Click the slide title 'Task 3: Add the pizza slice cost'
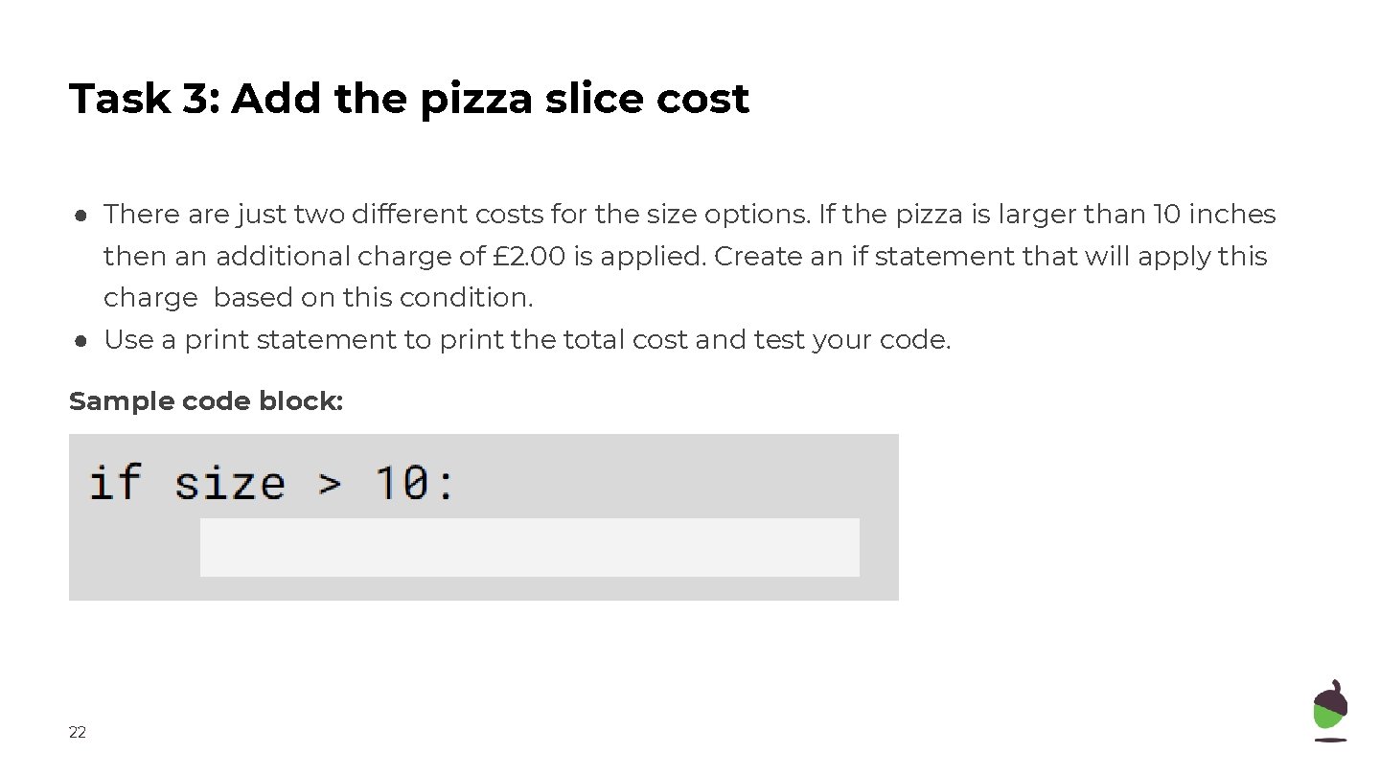1380x776 pixels. click(408, 99)
